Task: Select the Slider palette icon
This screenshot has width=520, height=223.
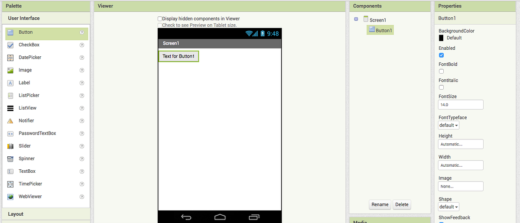Action: [x=10, y=146]
